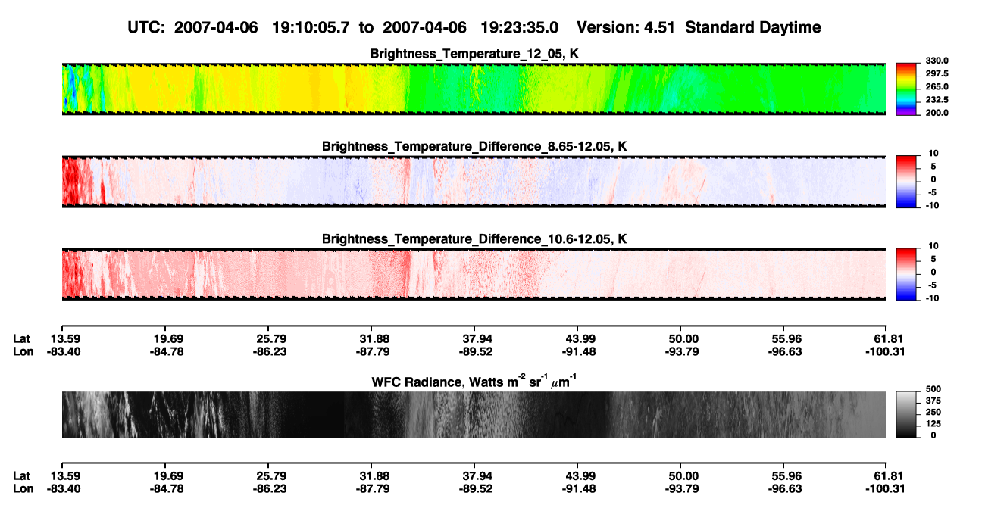Click the Brightness_Temperature_Difference_8.65-12.05 title

(474, 146)
